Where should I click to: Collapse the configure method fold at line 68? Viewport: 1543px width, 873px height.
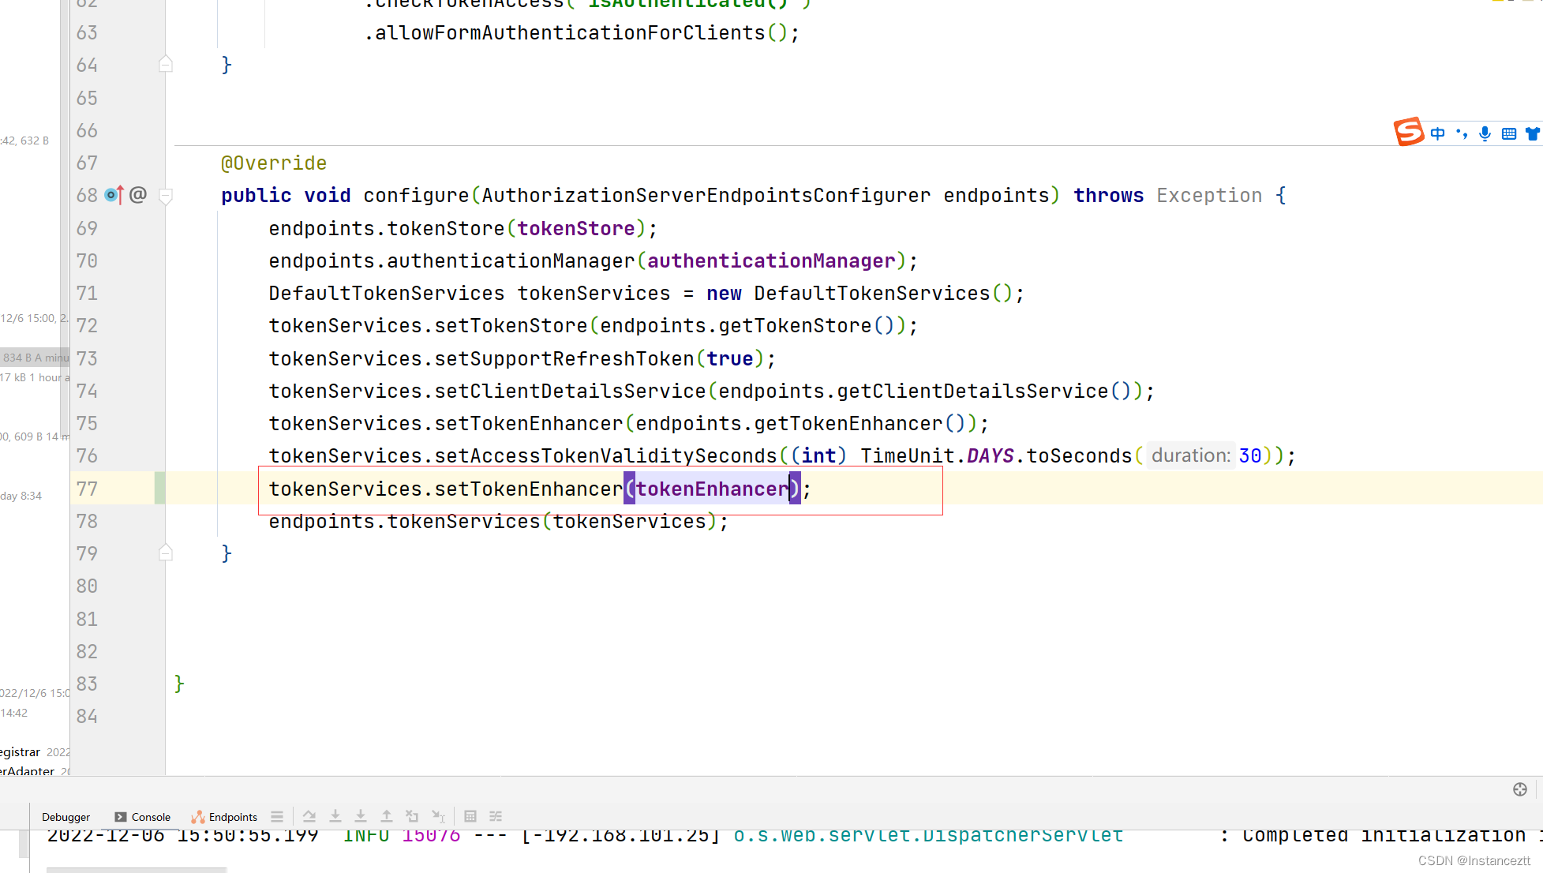point(166,195)
